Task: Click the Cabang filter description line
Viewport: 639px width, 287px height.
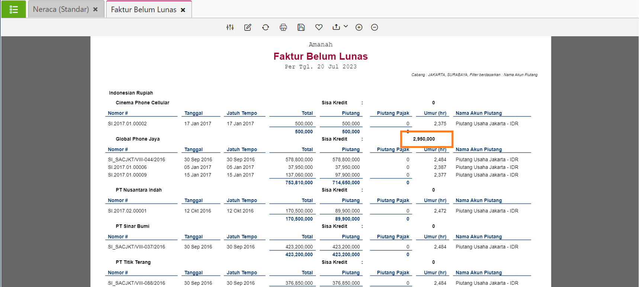Action: coord(474,75)
